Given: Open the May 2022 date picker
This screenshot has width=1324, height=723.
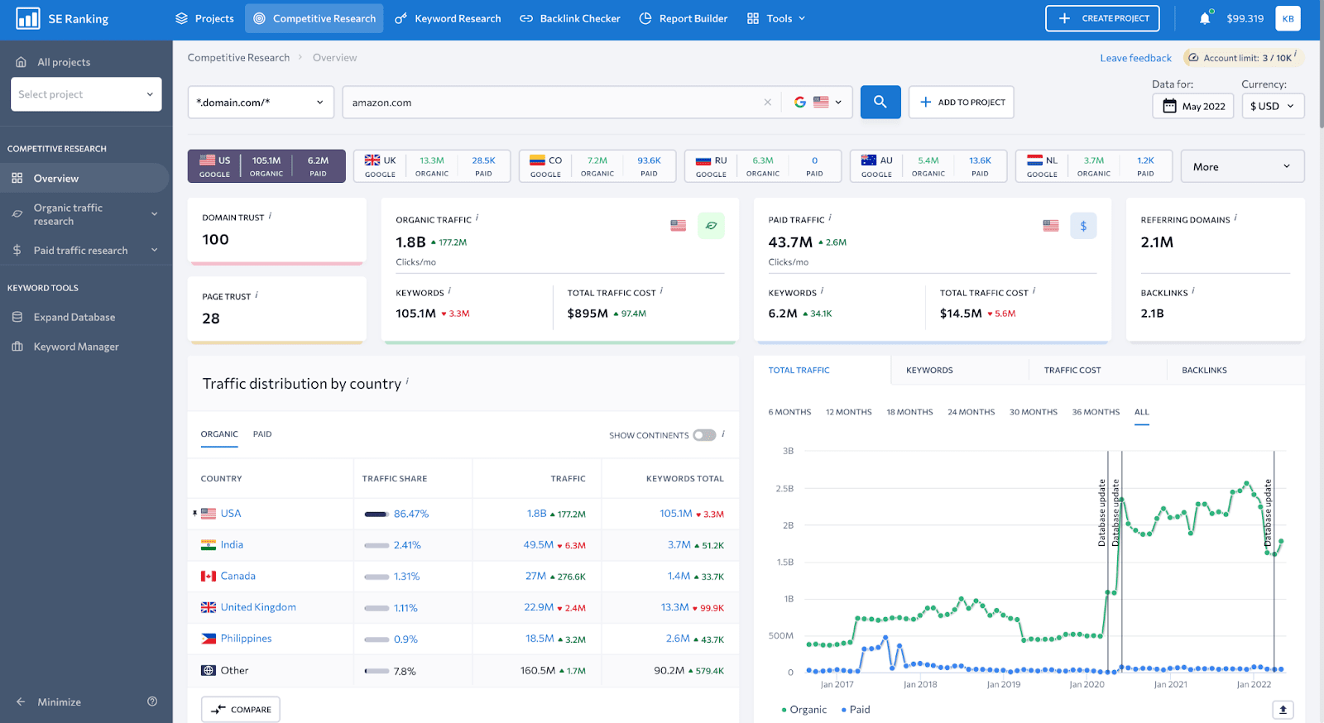Looking at the screenshot, I should (x=1193, y=106).
